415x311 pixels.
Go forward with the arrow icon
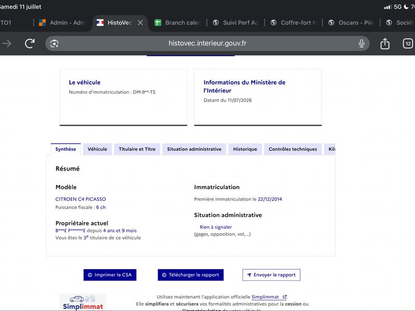click(x=7, y=44)
